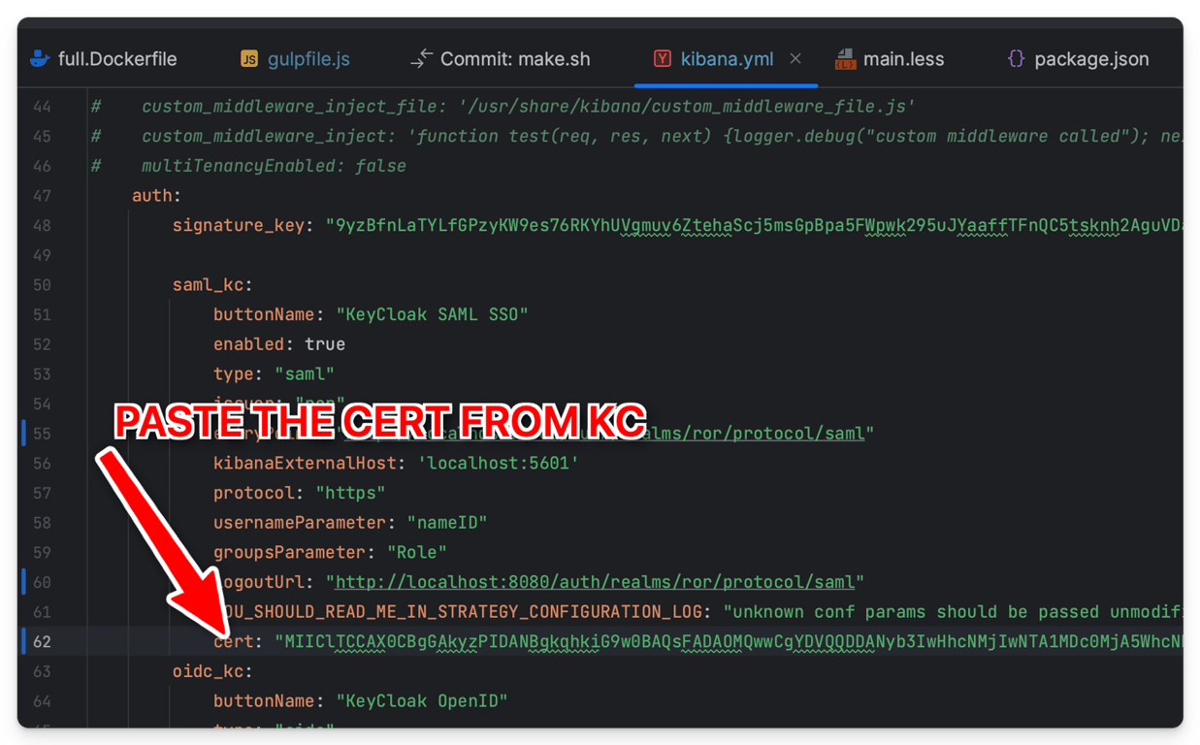Click the 'kibanaExternalHost' key text
The height and width of the screenshot is (745, 1200).
coord(305,463)
